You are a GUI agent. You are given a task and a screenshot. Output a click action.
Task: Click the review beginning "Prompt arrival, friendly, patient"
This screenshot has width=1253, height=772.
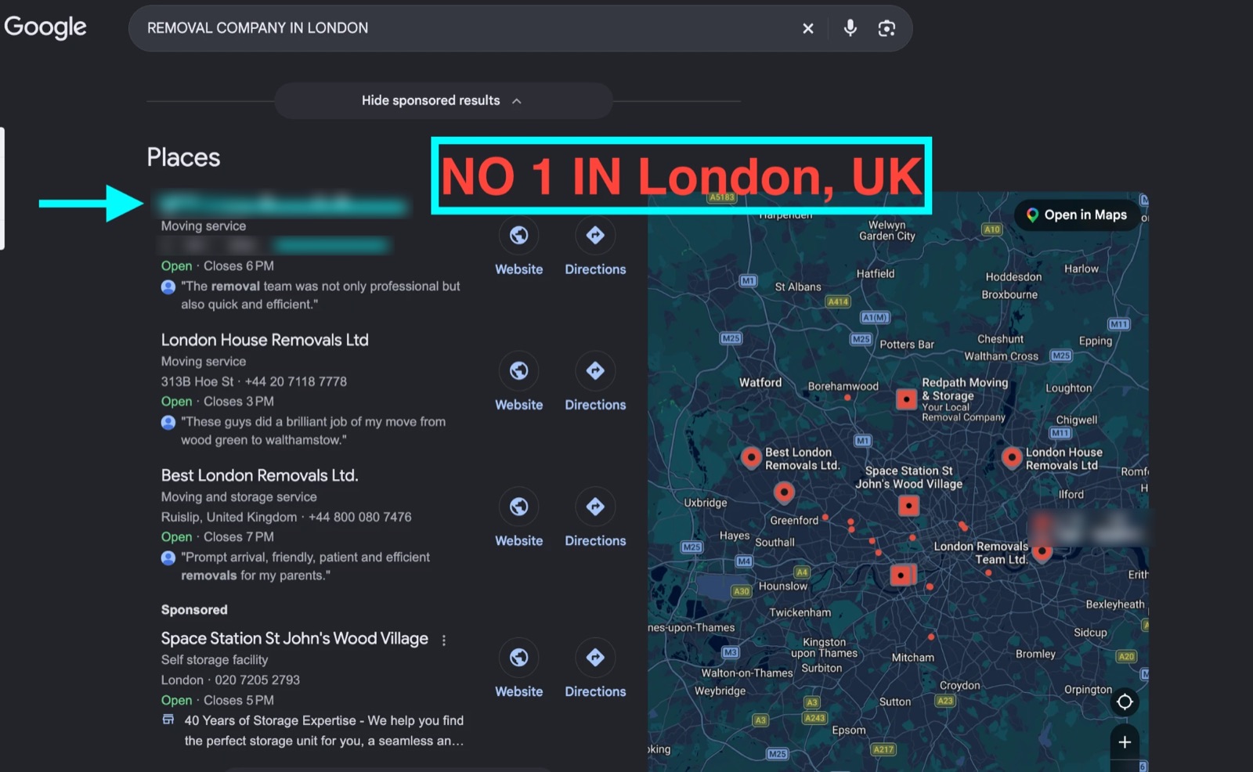(305, 566)
